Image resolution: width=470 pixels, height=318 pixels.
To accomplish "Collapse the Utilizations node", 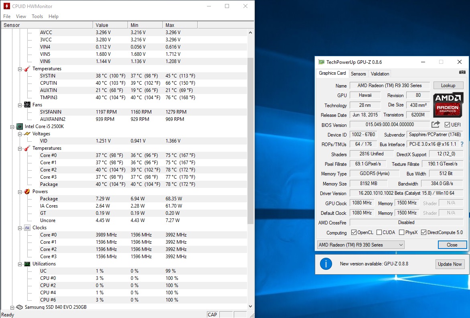I will pos(20,264).
